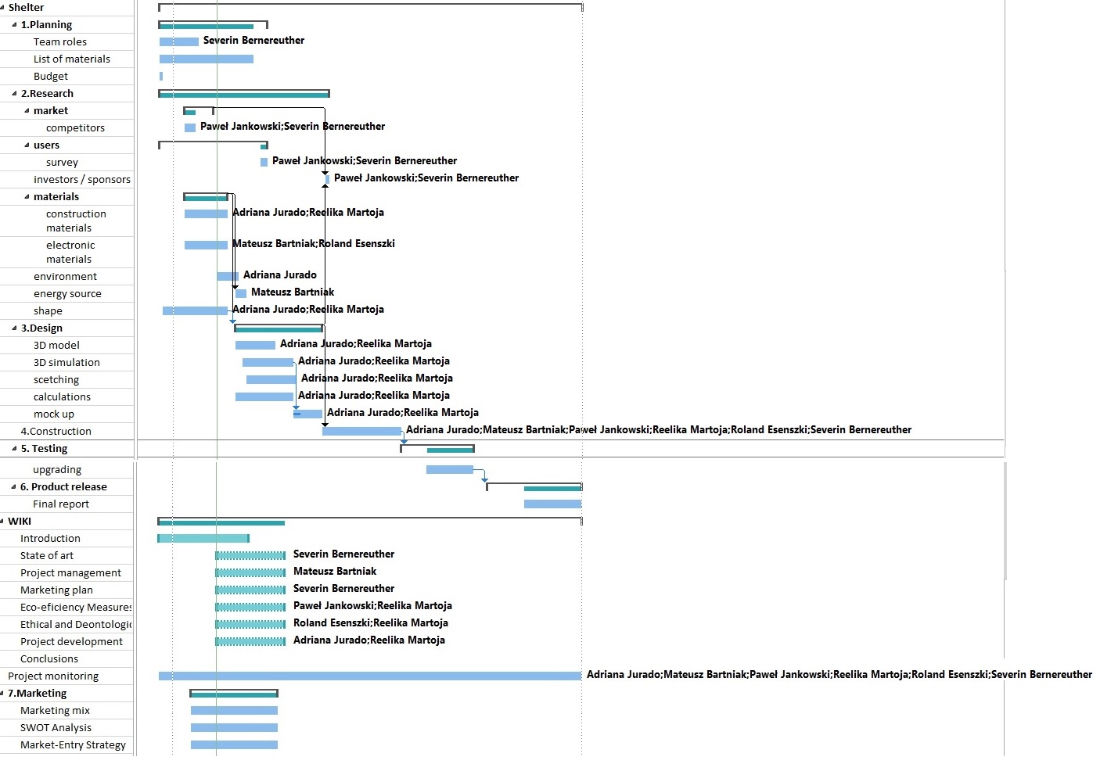The height and width of the screenshot is (764, 1118).
Task: Click the investors / sponsors task
Action: coord(81,180)
